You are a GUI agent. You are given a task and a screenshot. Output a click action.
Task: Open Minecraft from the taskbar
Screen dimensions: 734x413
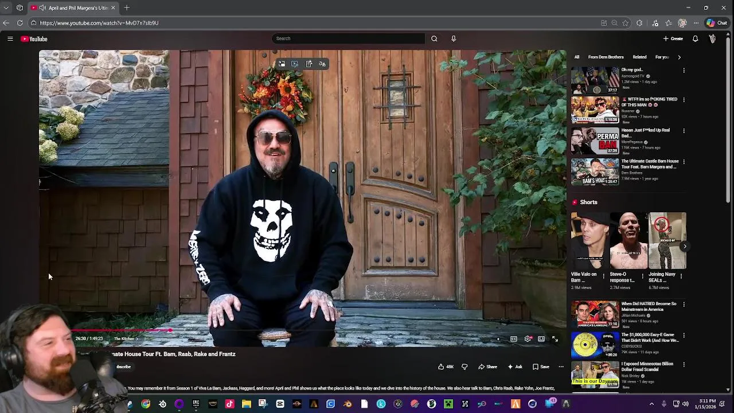pyautogui.click(x=448, y=404)
